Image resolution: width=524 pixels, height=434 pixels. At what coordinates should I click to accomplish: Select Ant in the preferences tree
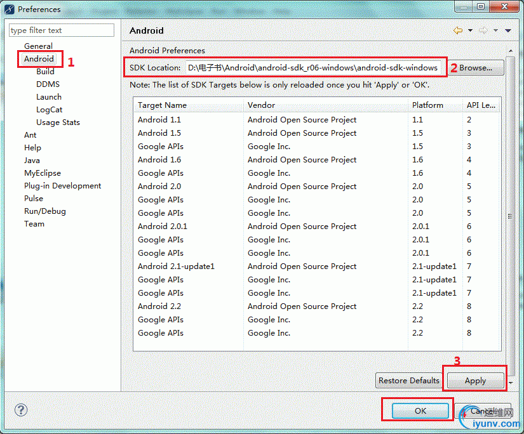point(30,135)
